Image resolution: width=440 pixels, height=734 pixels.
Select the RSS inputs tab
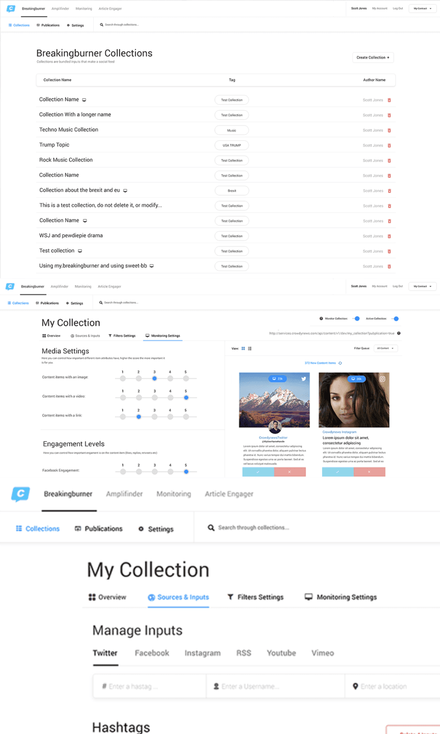(x=243, y=653)
